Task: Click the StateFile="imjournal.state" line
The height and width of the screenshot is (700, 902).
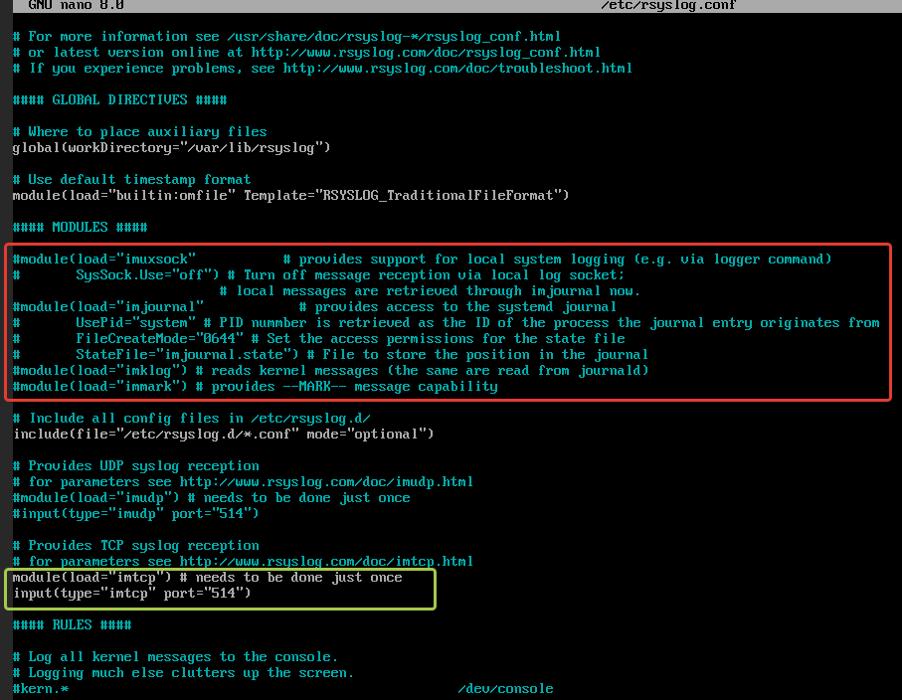Action: point(330,355)
